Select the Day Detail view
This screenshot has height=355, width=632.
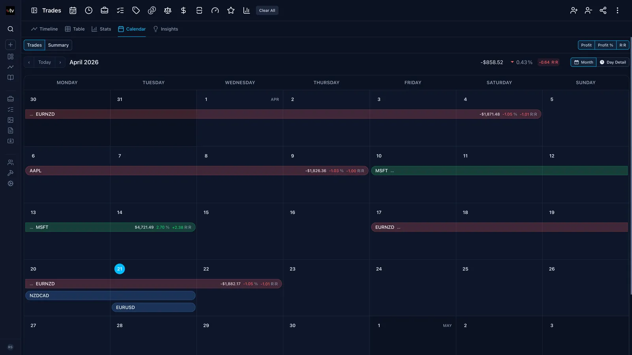click(x=613, y=62)
